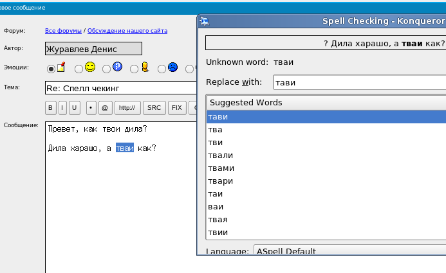
Task: Apply bold with the B button
Action: click(51, 107)
